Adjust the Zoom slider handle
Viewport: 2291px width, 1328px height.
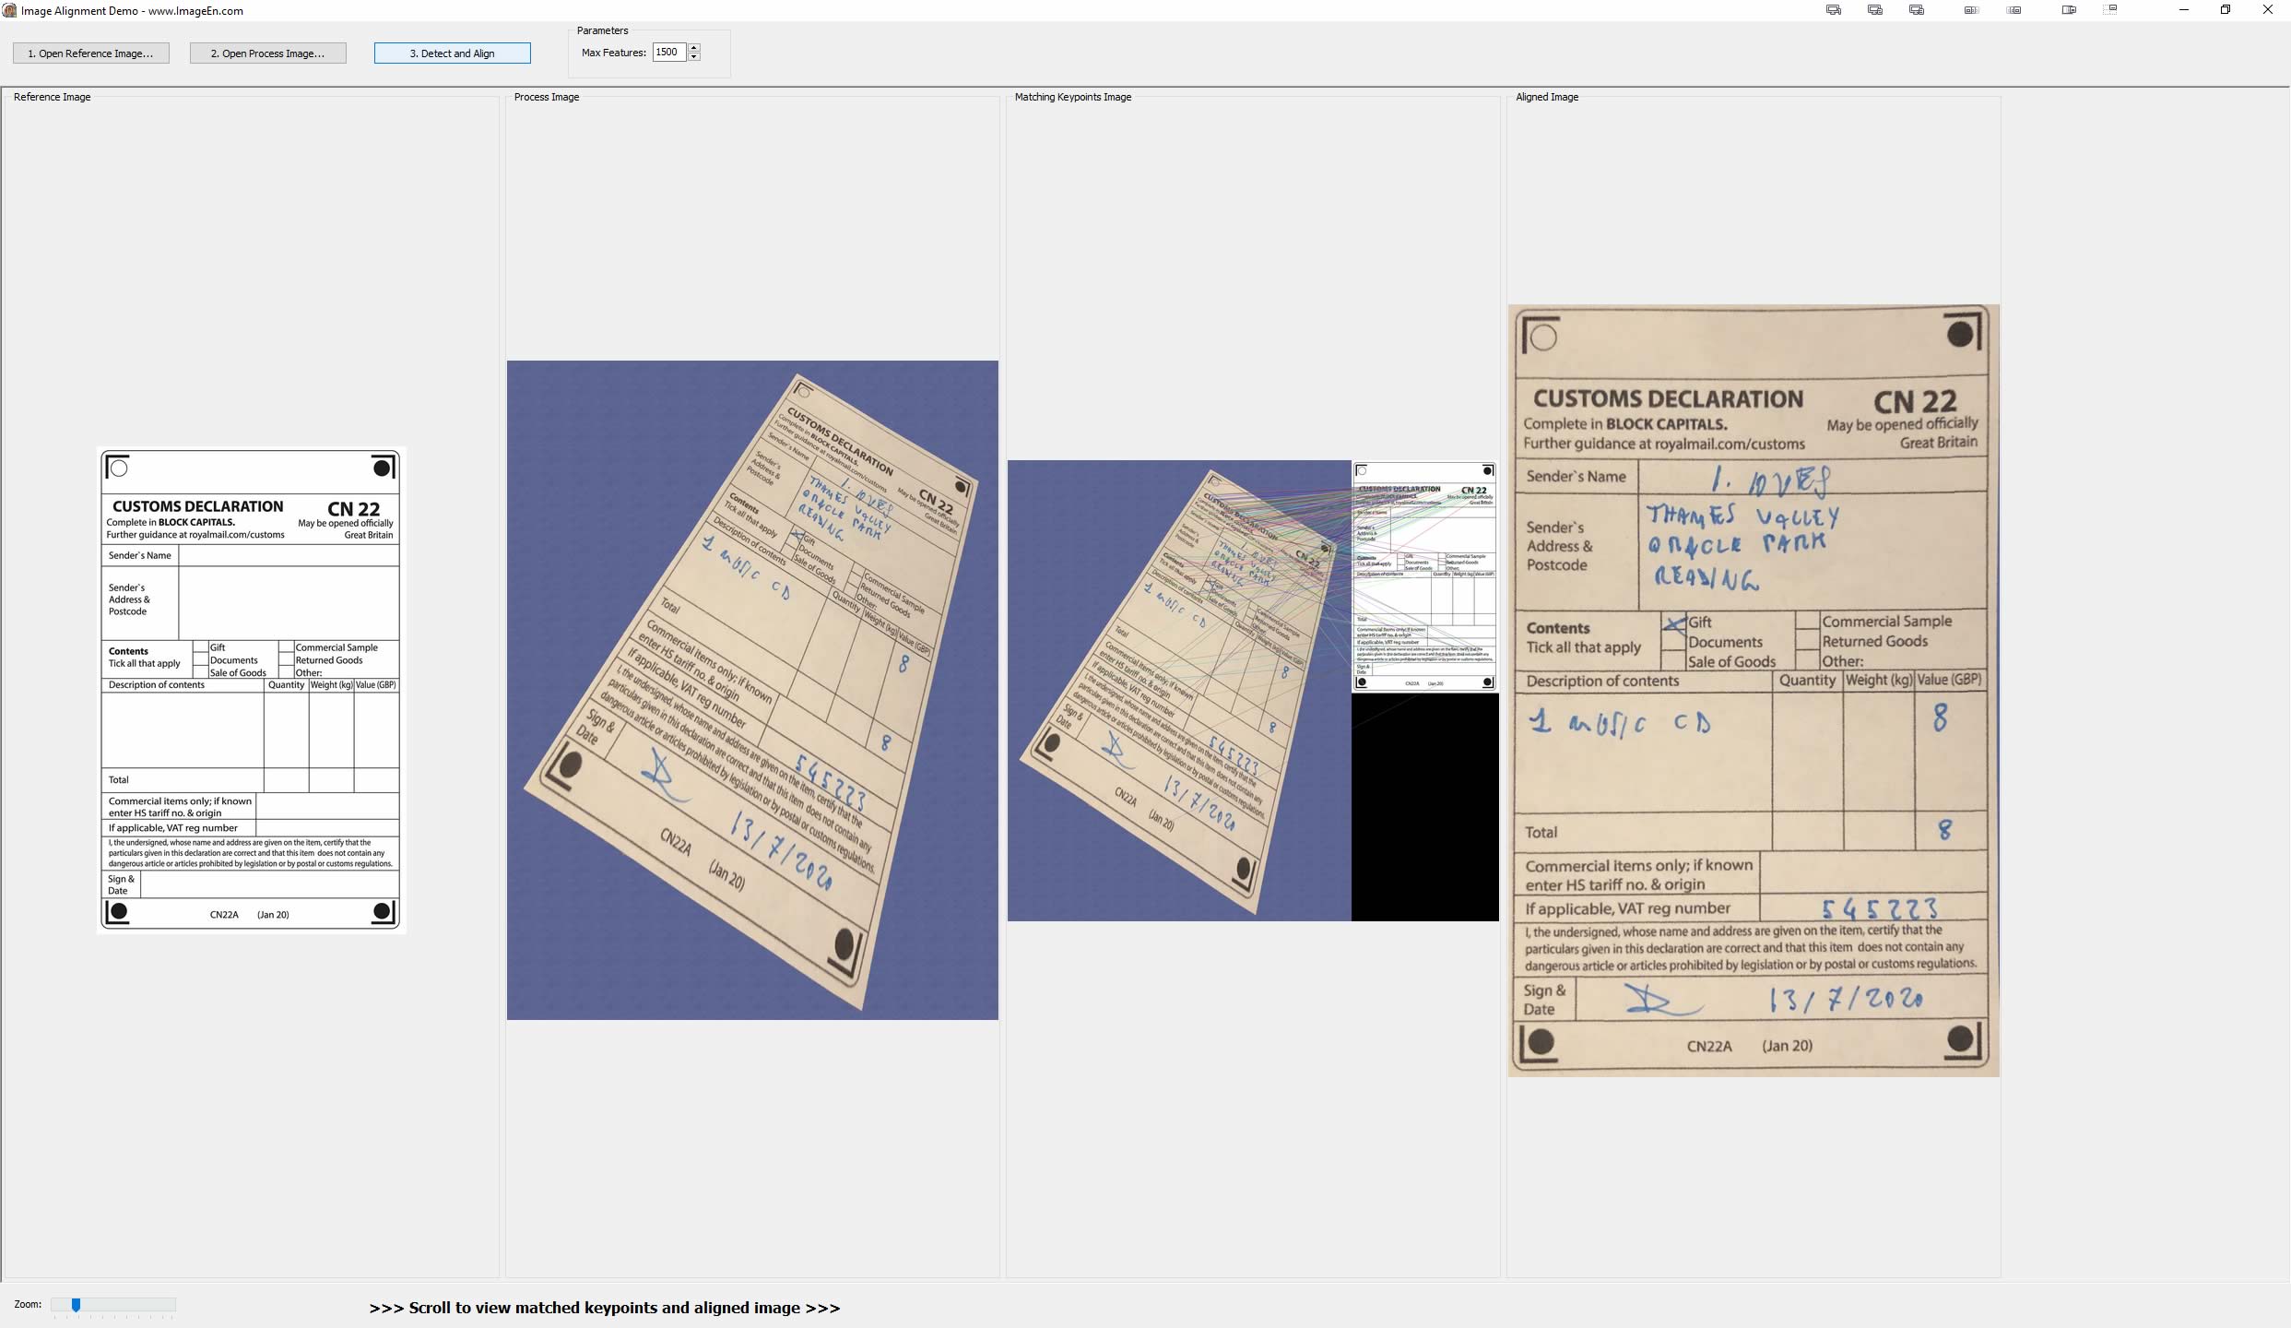(x=76, y=1305)
